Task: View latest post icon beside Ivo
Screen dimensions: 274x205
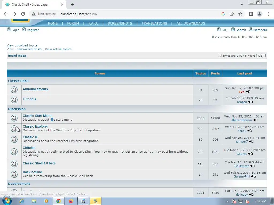Action: (248, 92)
